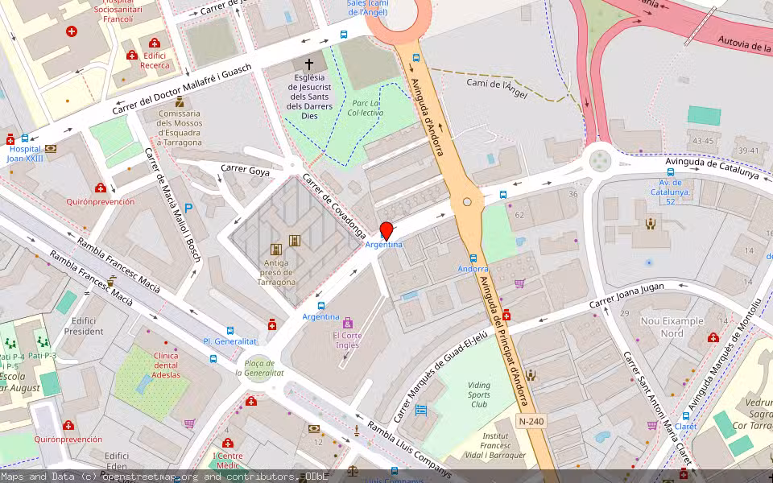Image resolution: width=773 pixels, height=483 pixels.
Task: Click the 'Viding Sports Club' label
Action: click(478, 394)
